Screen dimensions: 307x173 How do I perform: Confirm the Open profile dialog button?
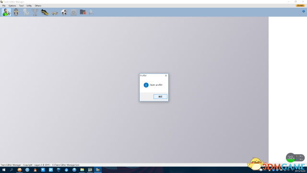coord(160,97)
